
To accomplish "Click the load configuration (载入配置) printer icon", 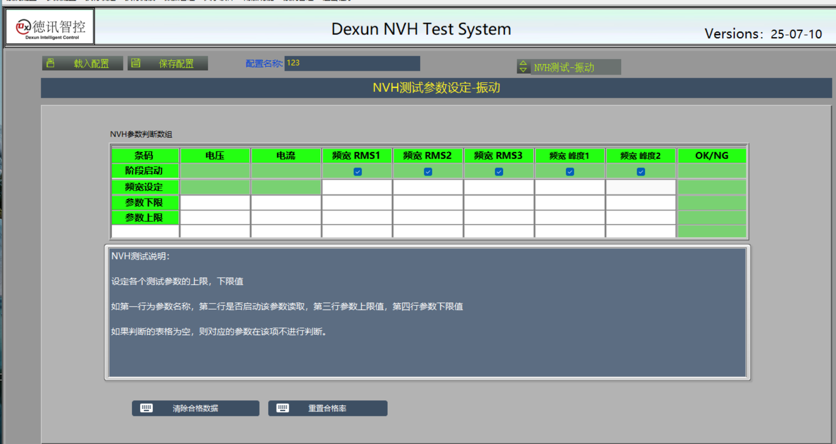I will (x=51, y=63).
